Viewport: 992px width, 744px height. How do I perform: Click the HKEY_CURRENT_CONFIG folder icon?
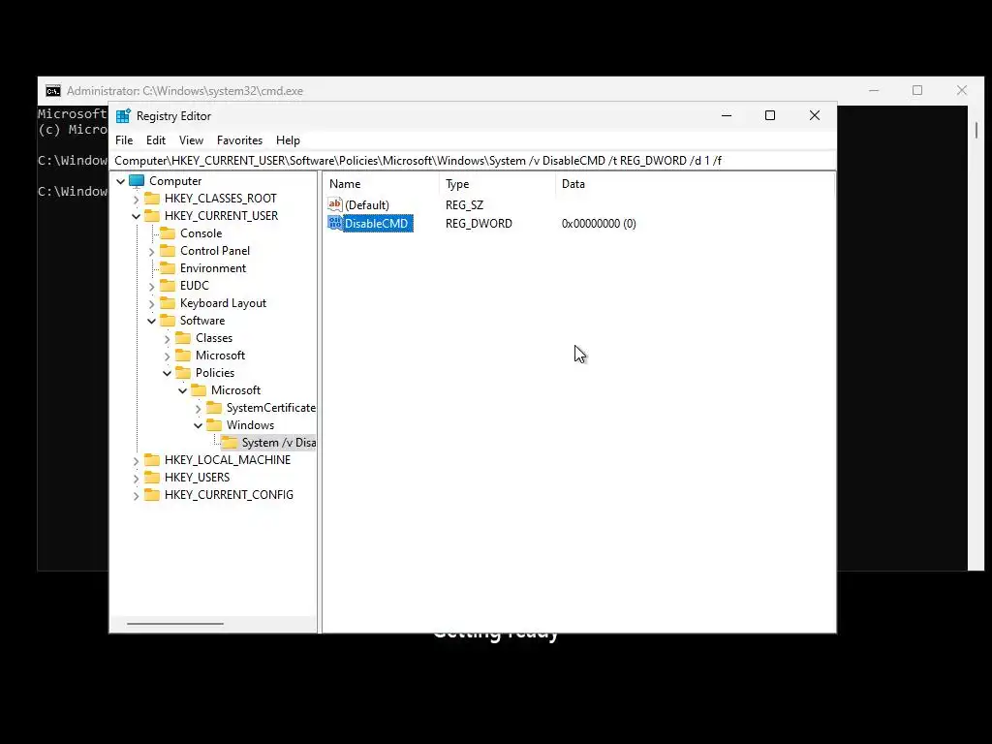[x=152, y=495]
